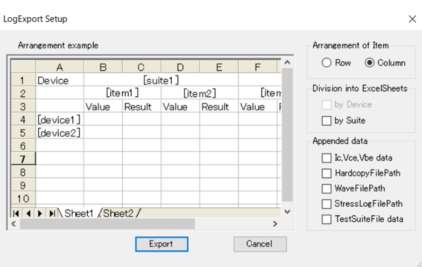Click the Export button

click(x=161, y=244)
